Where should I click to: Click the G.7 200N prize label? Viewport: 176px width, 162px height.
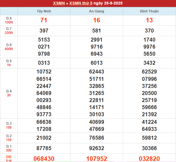coord(9,31)
